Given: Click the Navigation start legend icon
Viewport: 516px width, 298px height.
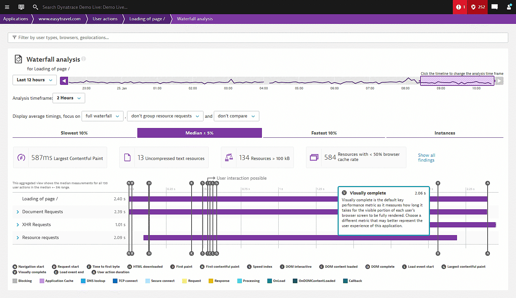Looking at the screenshot, I should point(15,267).
